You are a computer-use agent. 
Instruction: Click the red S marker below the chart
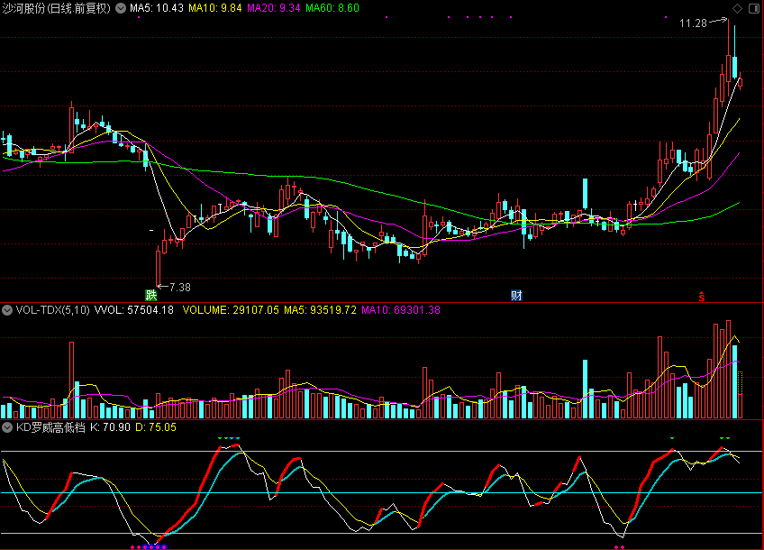click(x=702, y=296)
